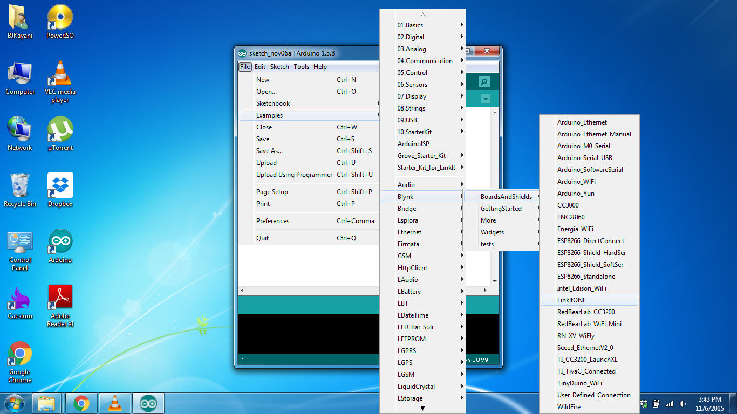Choose New from the File menu
Viewport: 737px width, 414px height.
pos(310,80)
